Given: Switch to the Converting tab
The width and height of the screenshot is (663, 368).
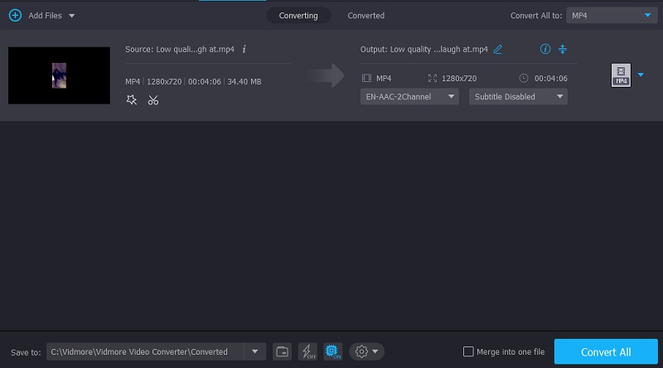Looking at the screenshot, I should [x=298, y=15].
